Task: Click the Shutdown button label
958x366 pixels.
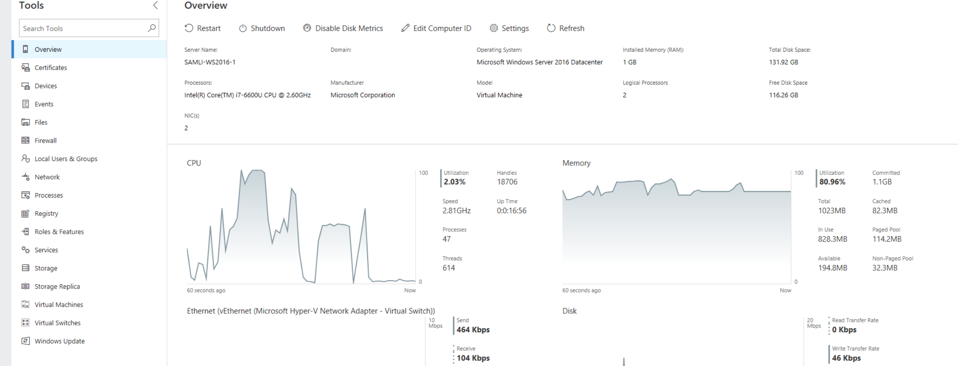Action: 268,28
